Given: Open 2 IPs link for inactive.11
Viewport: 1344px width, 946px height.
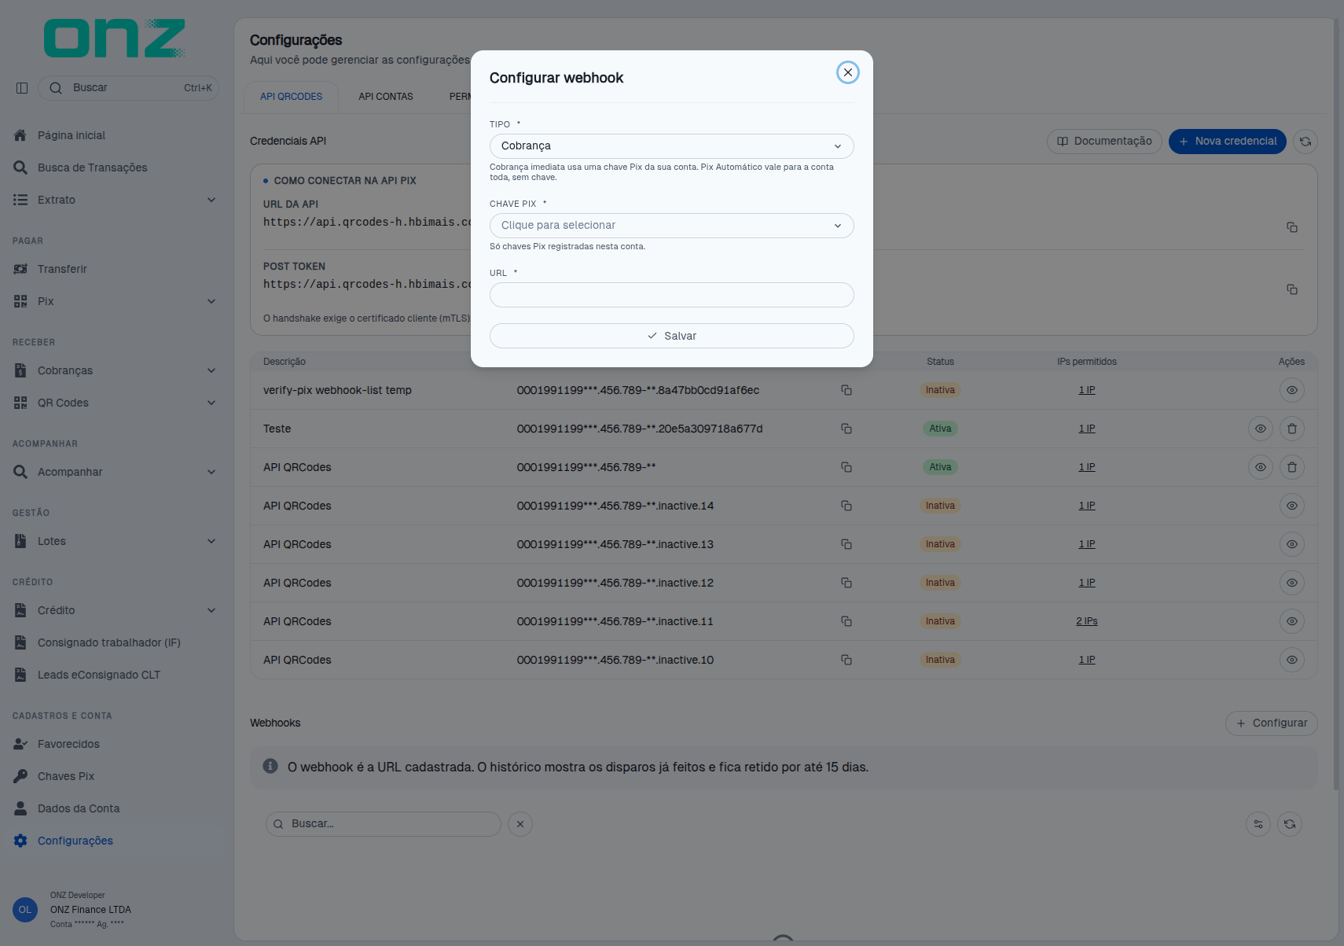Looking at the screenshot, I should [x=1087, y=621].
